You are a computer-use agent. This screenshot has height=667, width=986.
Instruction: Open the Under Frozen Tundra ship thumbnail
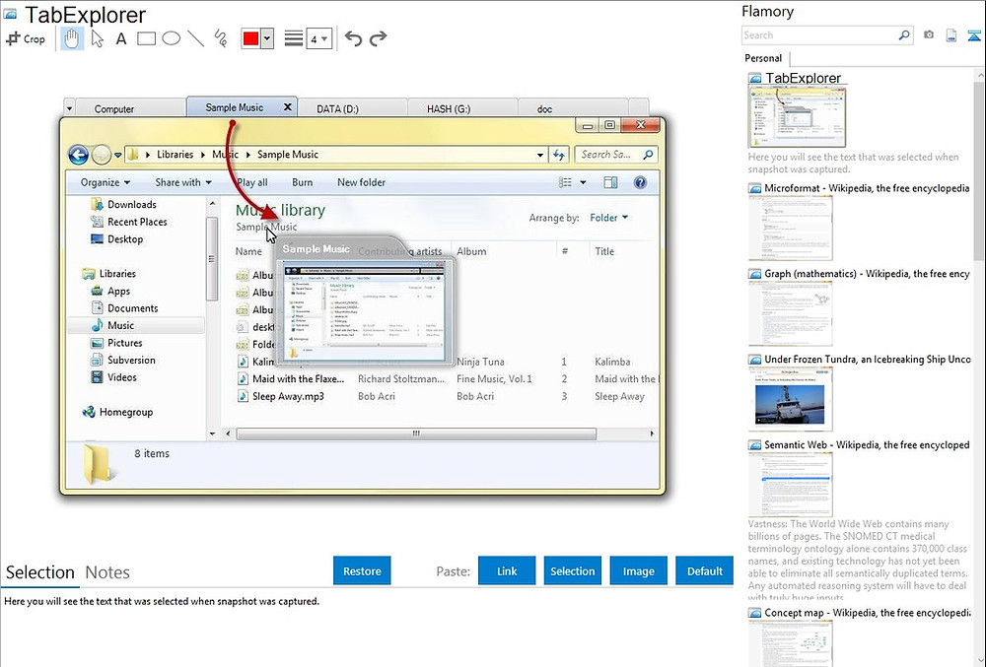tap(791, 399)
